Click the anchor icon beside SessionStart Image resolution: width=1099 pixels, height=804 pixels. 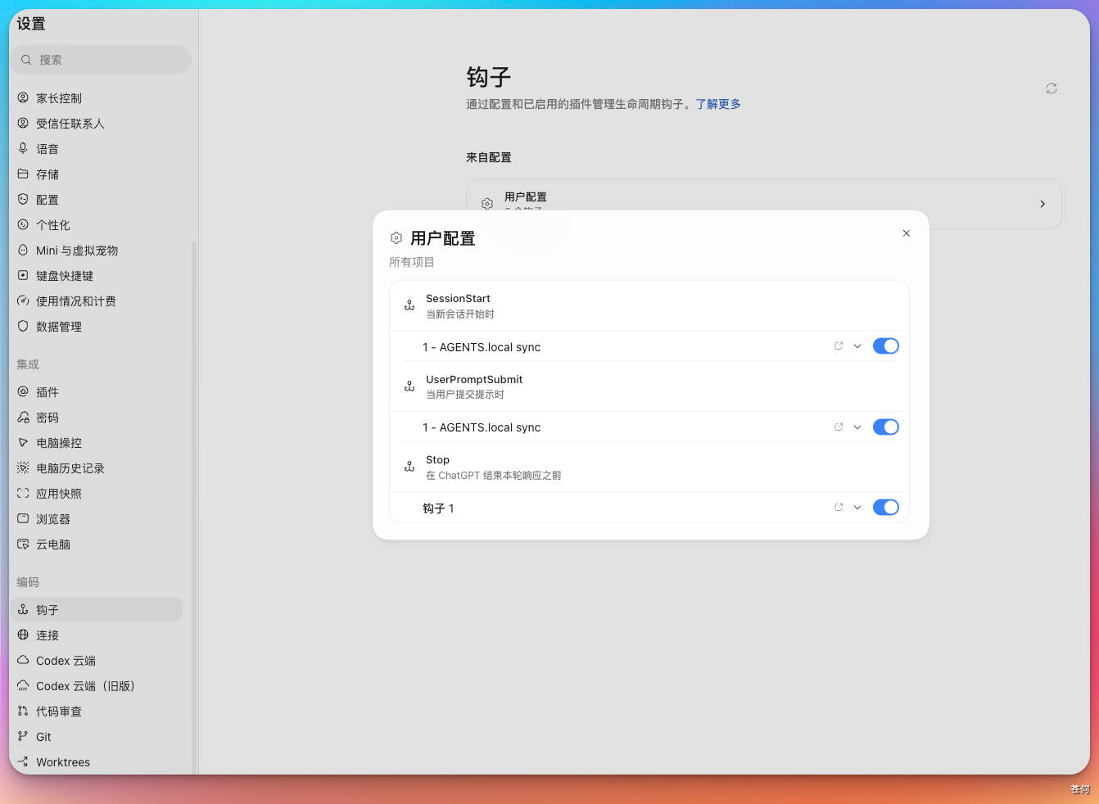(x=409, y=305)
